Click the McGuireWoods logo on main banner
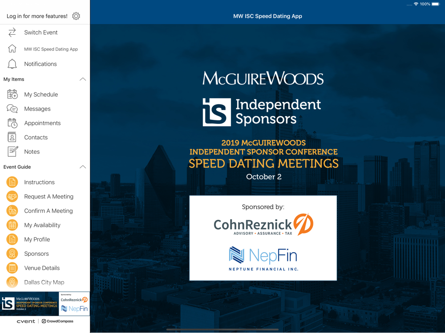This screenshot has width=445, height=333. tap(263, 78)
